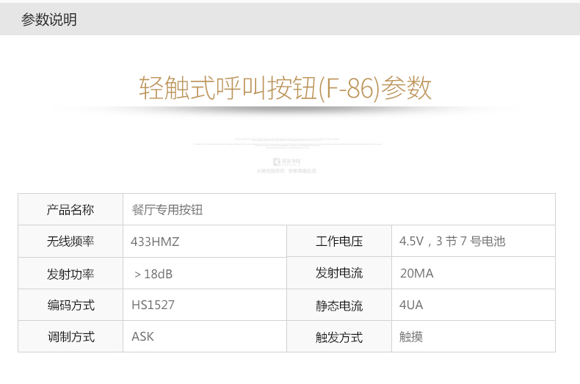Select the 工作电压 label cell

point(339,241)
